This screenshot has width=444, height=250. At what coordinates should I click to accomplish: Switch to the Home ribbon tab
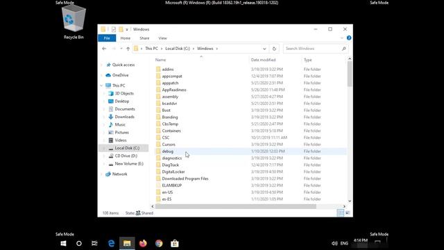[126, 38]
